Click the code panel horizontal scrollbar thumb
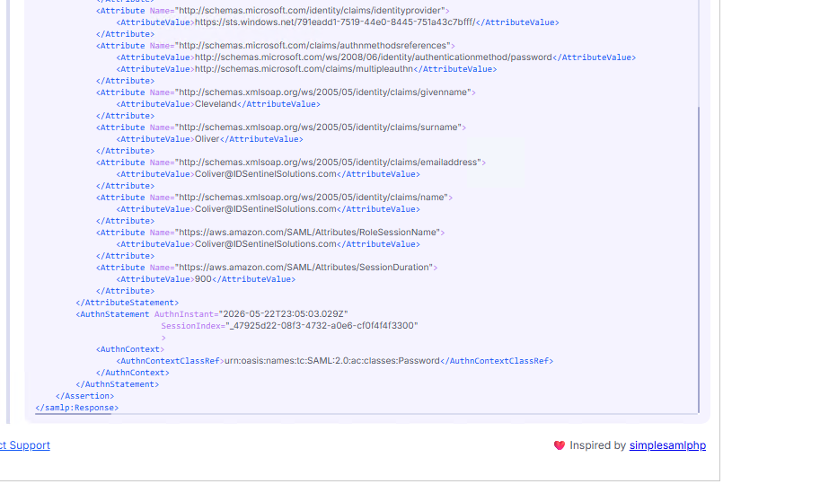The image size is (820, 484). coord(74,413)
